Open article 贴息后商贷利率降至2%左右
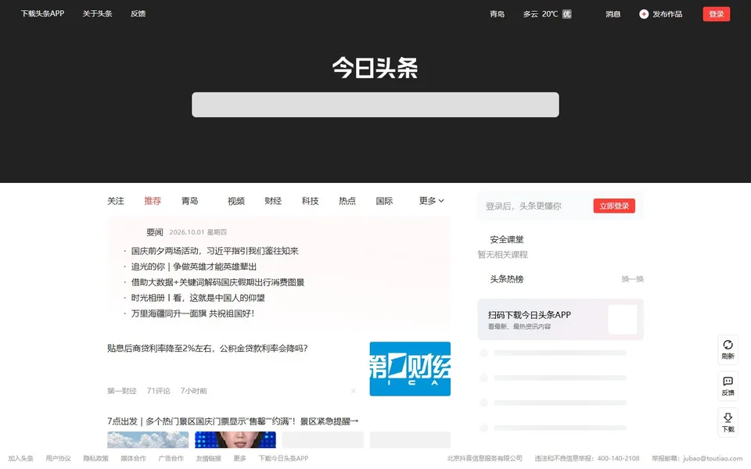 pos(207,348)
